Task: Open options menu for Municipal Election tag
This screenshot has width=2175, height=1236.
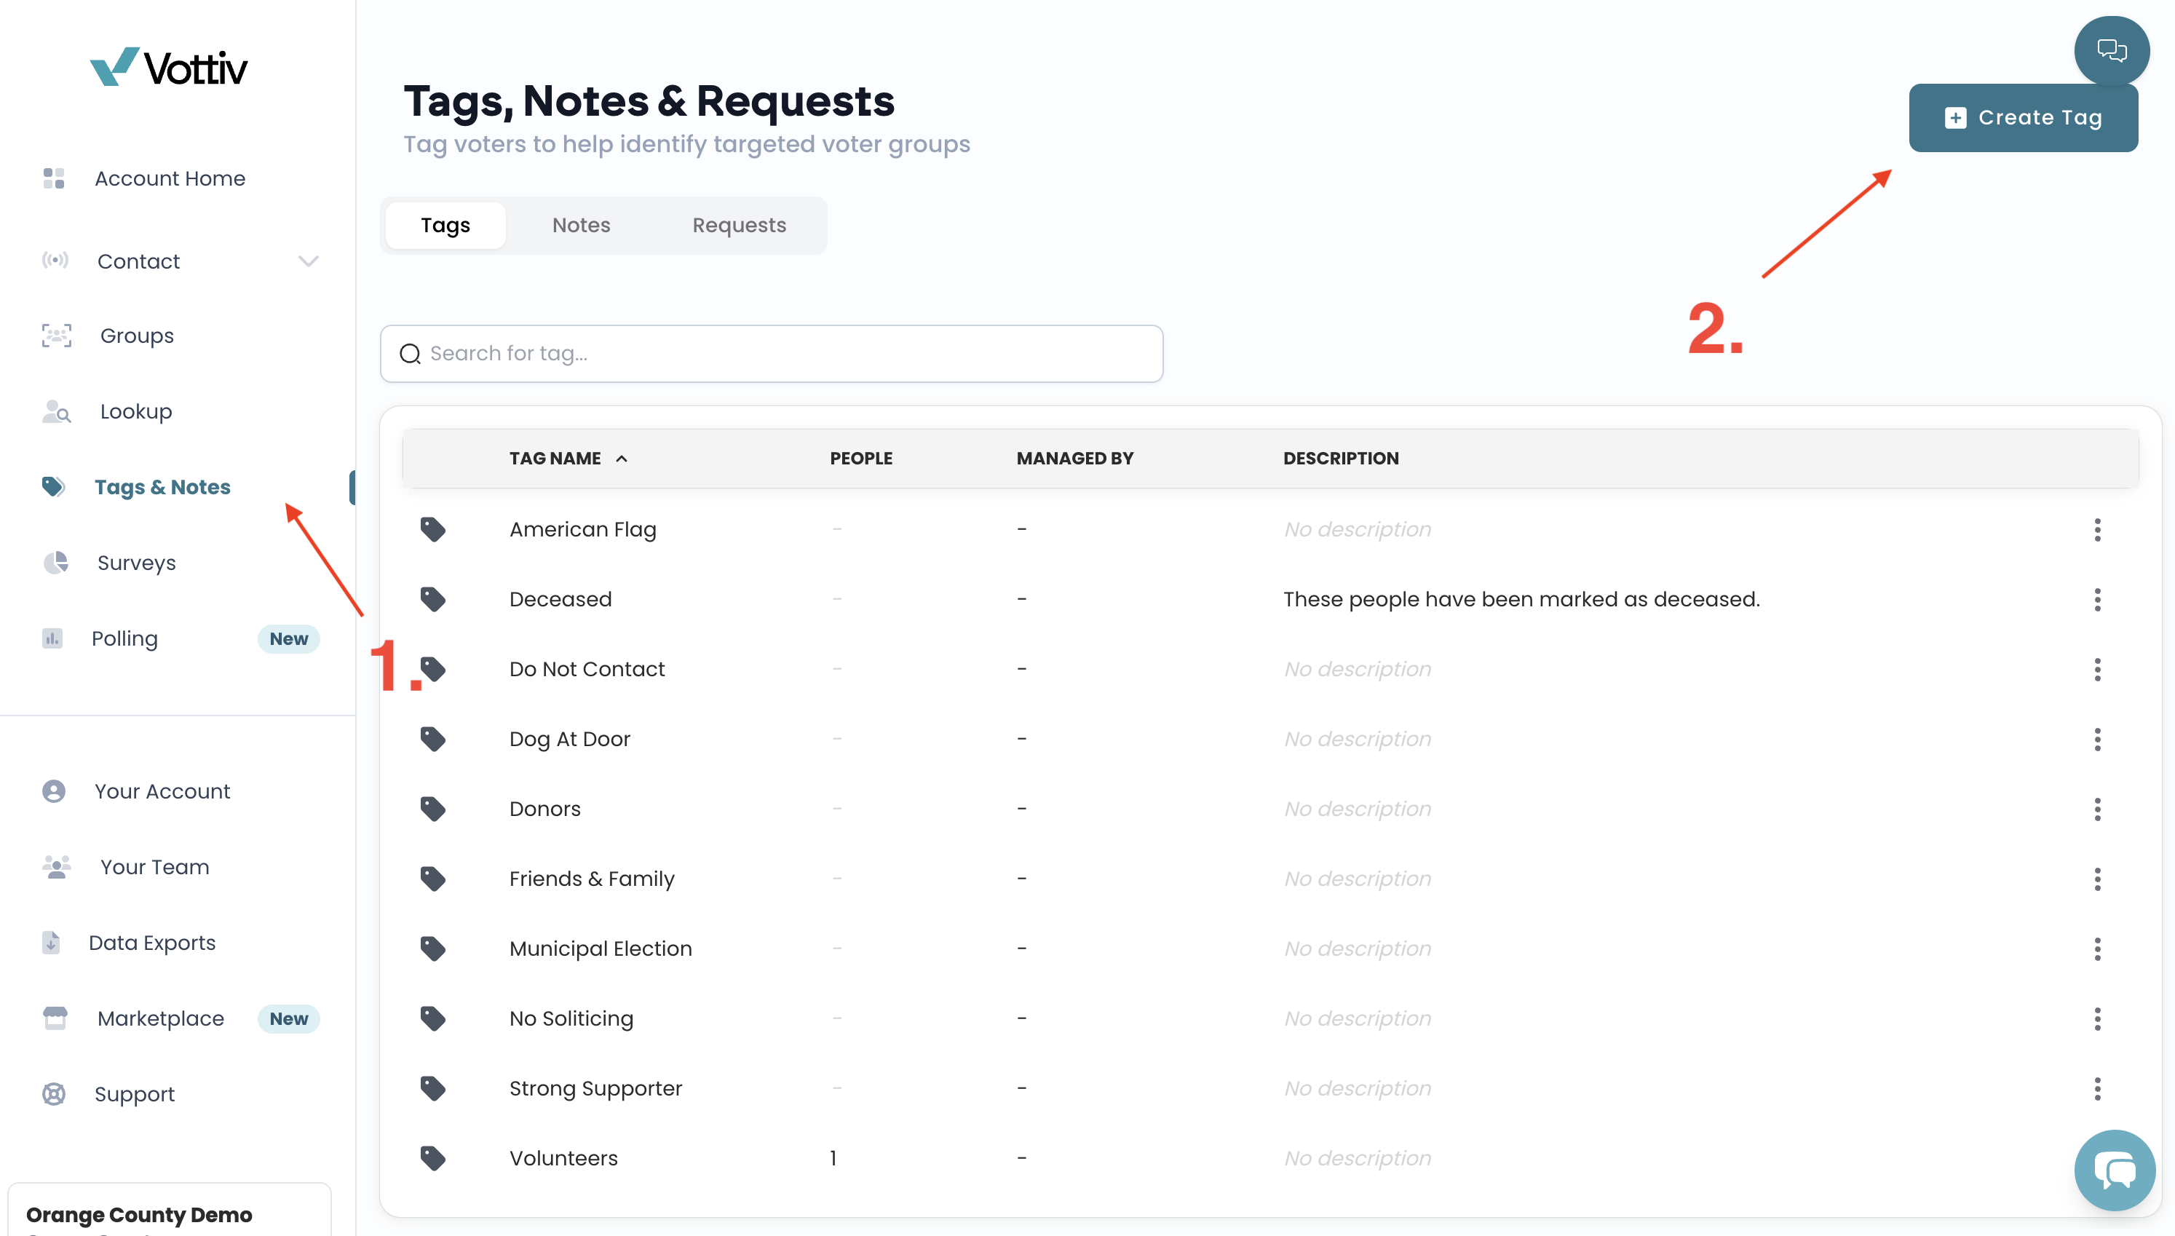Action: click(2097, 949)
